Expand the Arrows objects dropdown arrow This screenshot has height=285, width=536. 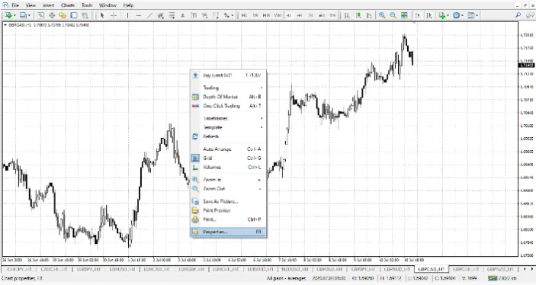232,15
